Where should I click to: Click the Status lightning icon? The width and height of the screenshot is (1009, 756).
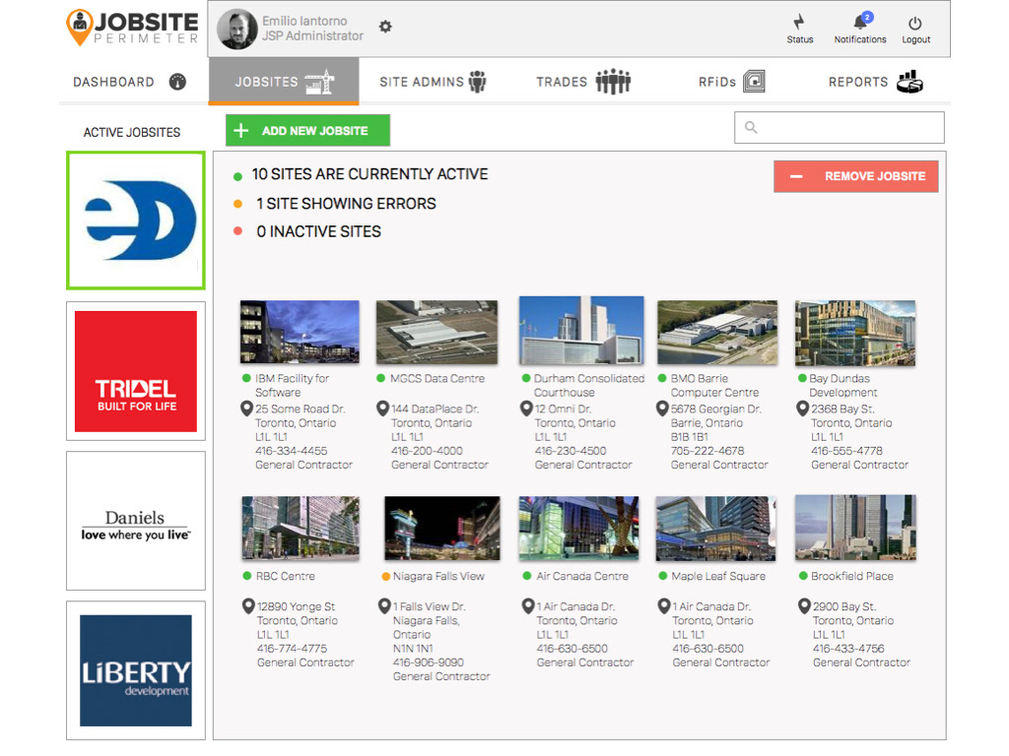tap(799, 22)
